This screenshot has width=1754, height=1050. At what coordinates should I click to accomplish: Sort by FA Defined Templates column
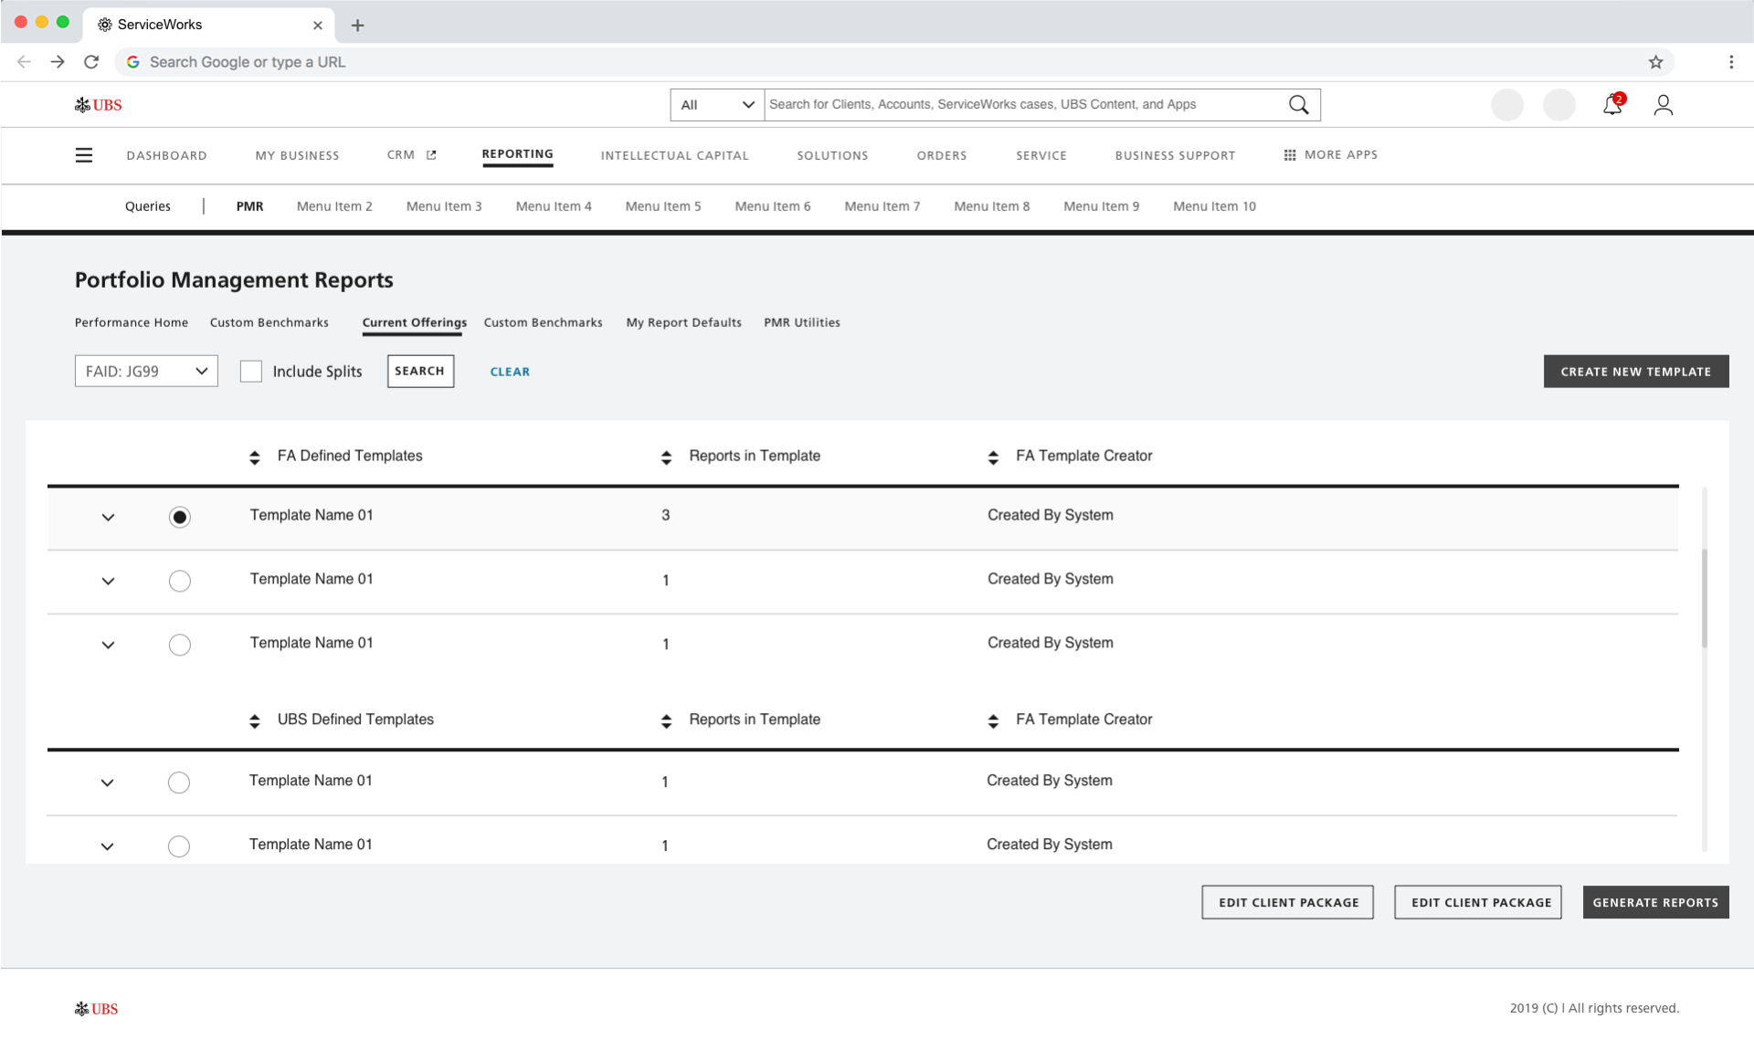point(255,457)
